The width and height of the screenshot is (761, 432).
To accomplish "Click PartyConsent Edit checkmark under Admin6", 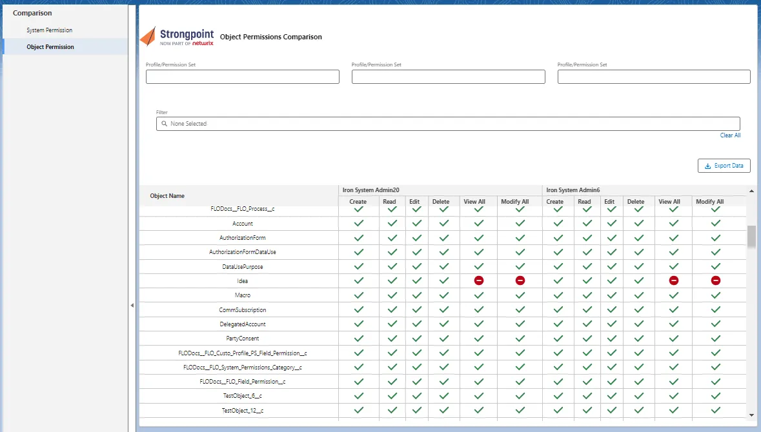I will [x=611, y=339].
